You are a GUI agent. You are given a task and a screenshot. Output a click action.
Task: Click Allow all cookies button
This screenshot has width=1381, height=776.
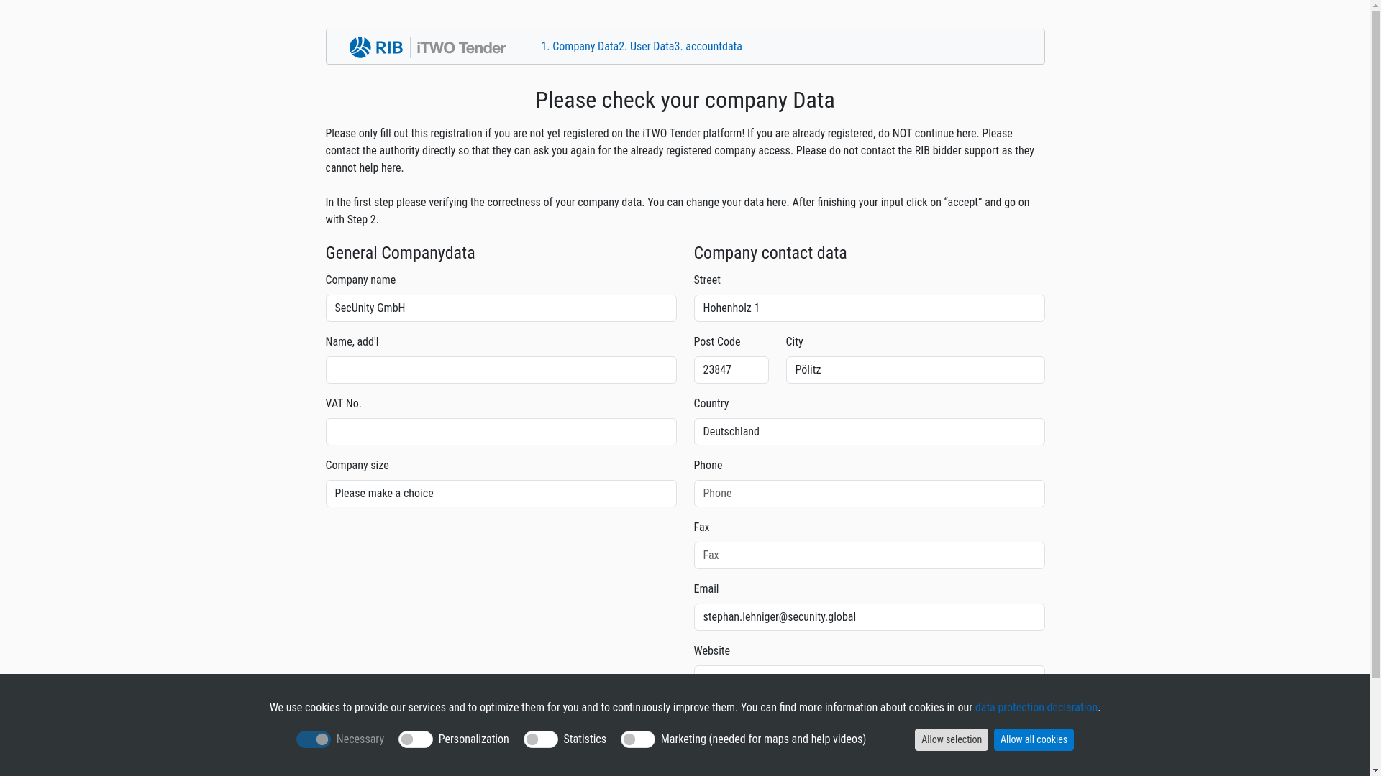(x=1034, y=739)
